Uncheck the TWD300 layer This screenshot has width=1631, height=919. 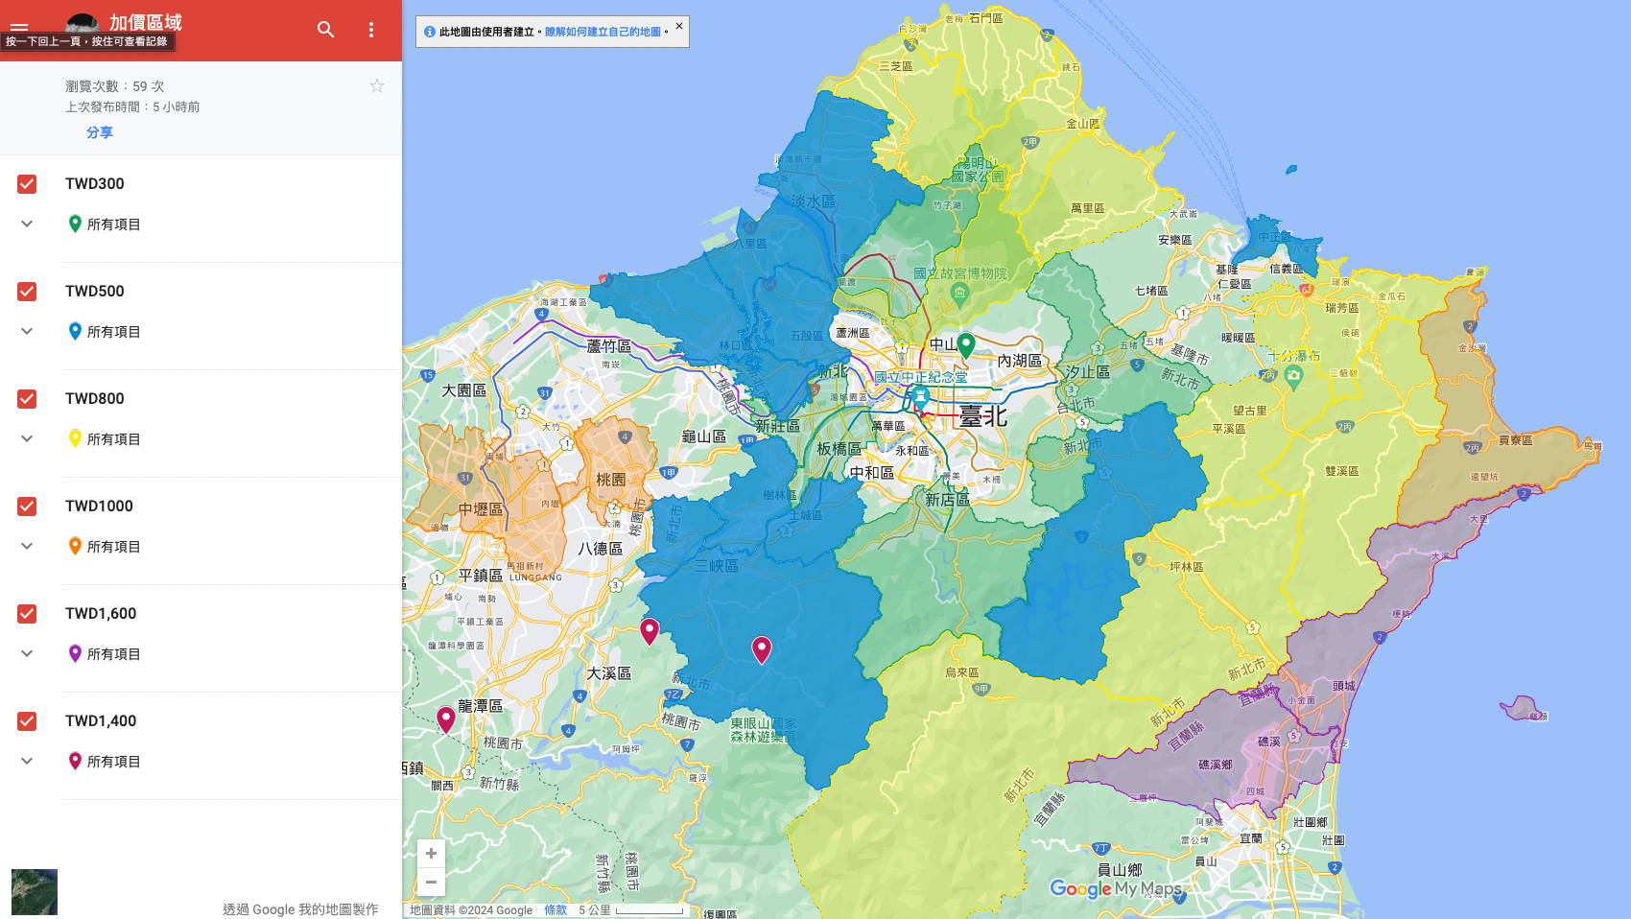[x=27, y=184]
